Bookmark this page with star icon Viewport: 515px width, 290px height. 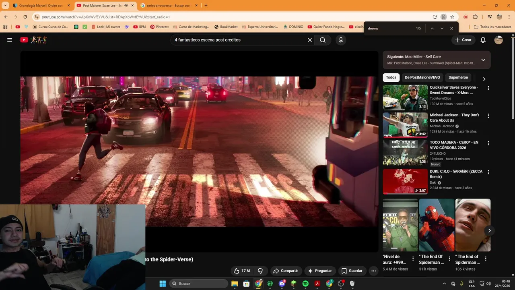[452, 17]
